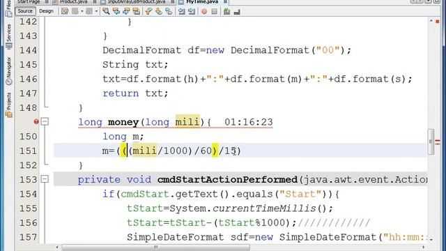Click the 'String txt;' line

coord(135,65)
